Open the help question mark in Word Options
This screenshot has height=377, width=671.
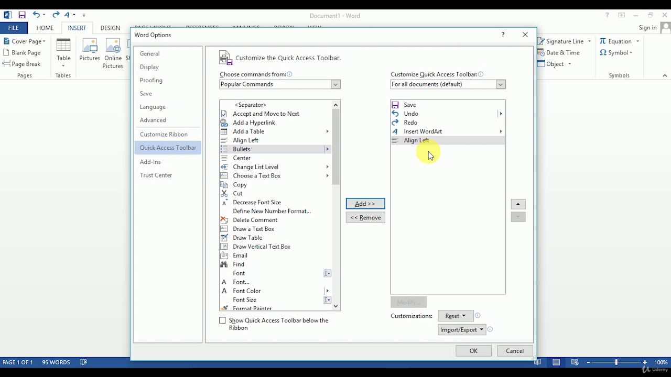(503, 35)
